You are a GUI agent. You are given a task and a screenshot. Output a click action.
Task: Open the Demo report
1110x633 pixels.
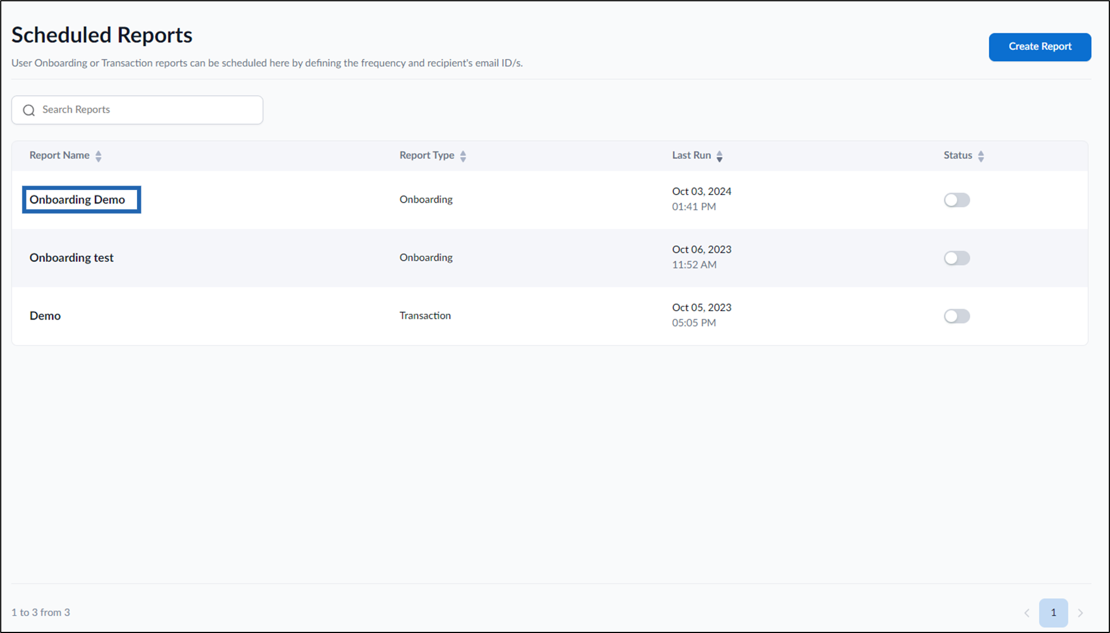pyautogui.click(x=45, y=316)
